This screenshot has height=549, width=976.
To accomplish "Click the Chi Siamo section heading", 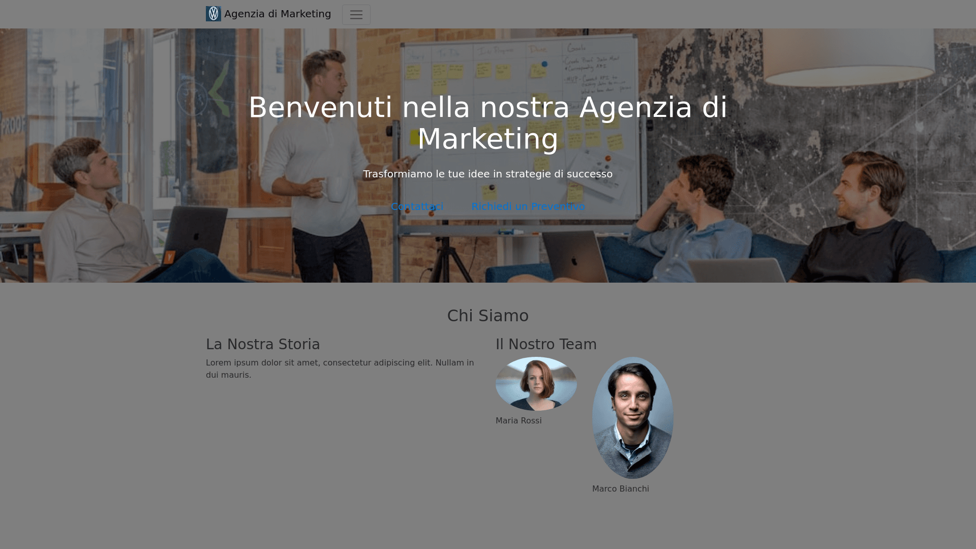I will click(x=488, y=316).
